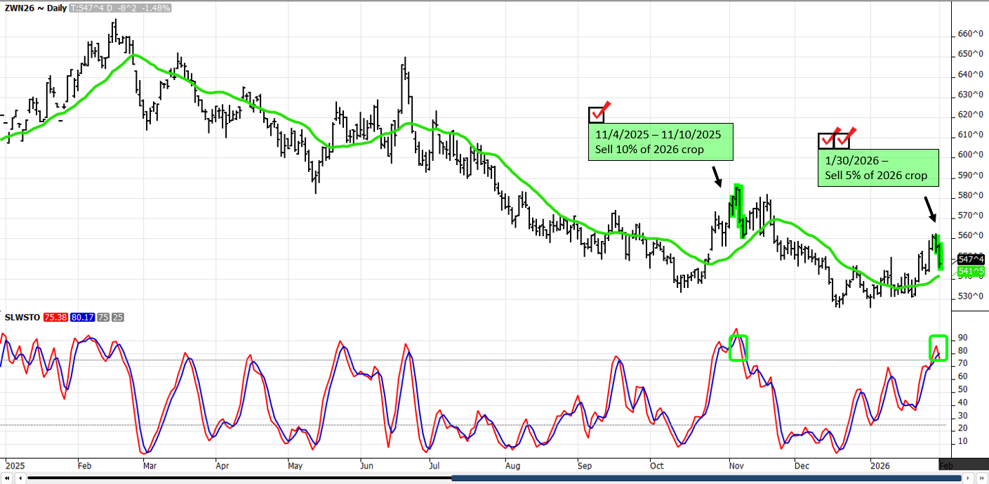Click the blue 80.17 stochastic value badge
The image size is (989, 484).
point(79,317)
